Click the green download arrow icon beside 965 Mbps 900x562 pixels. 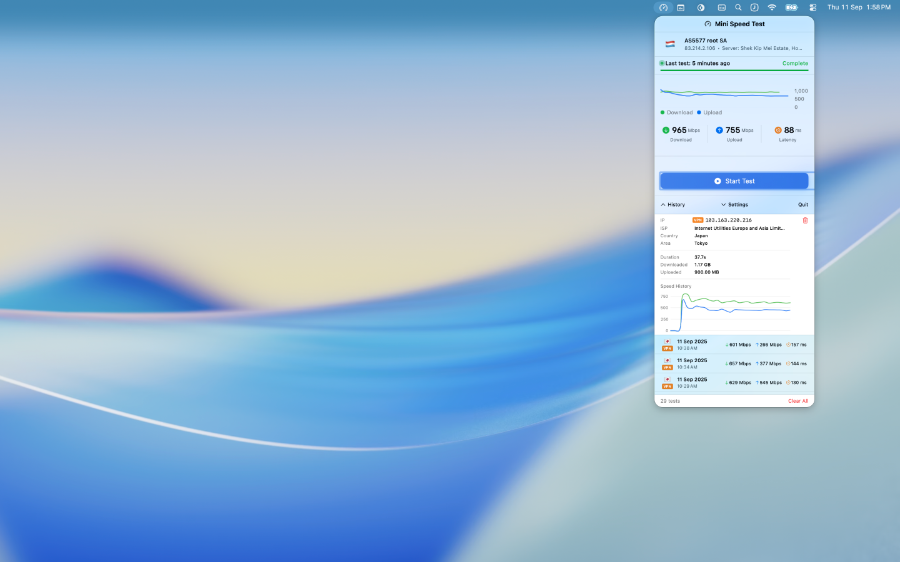[x=666, y=130]
